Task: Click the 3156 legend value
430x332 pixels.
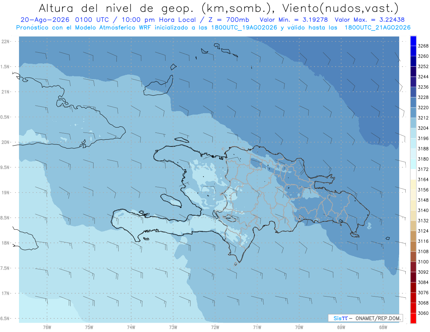Action: pyautogui.click(x=423, y=190)
